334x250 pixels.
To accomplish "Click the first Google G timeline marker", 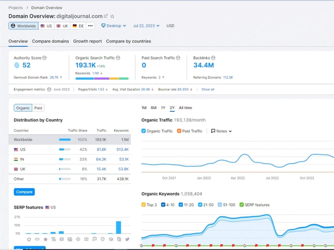I will point(141,246).
